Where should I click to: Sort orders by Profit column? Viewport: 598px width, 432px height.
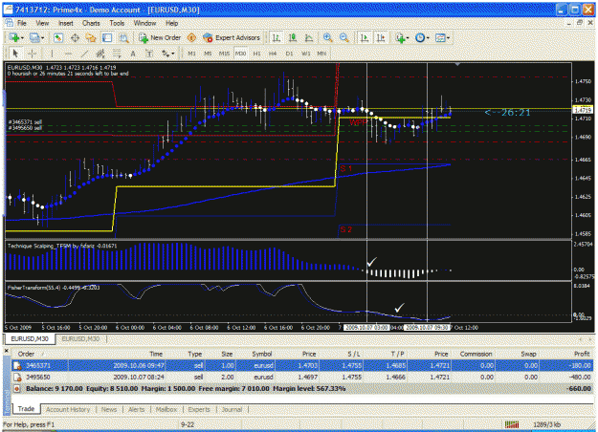pyautogui.click(x=582, y=354)
